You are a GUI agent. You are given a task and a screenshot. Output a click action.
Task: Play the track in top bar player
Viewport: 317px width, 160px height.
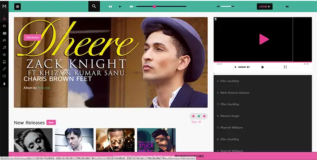(x=120, y=7)
